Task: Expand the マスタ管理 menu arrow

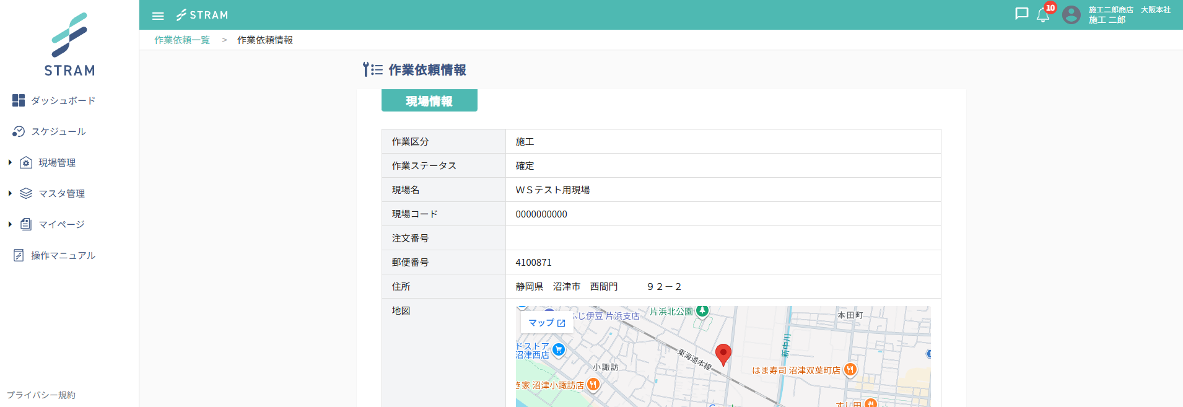Action: click(x=10, y=193)
